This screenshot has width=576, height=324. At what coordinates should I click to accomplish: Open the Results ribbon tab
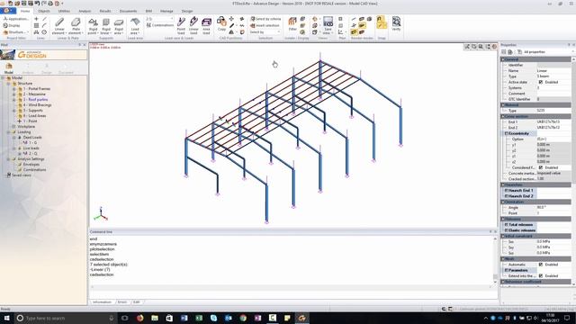point(105,11)
